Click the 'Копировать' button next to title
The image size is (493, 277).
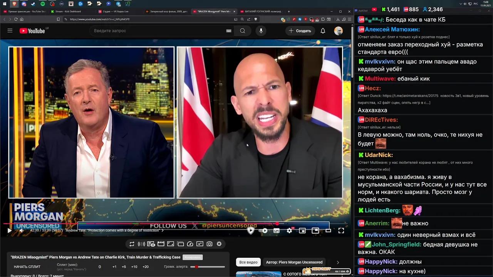pyautogui.click(x=193, y=257)
